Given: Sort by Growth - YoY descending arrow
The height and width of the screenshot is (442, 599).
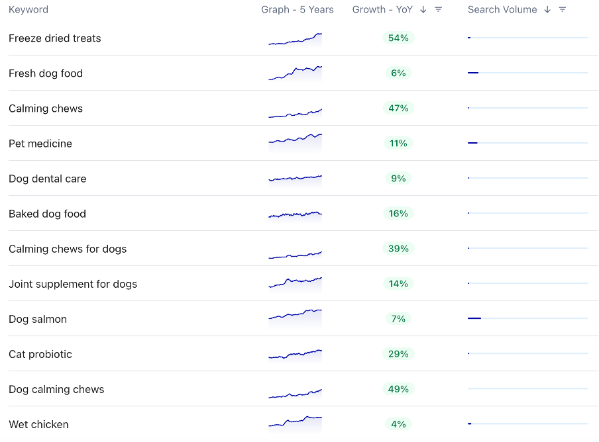Looking at the screenshot, I should (423, 9).
